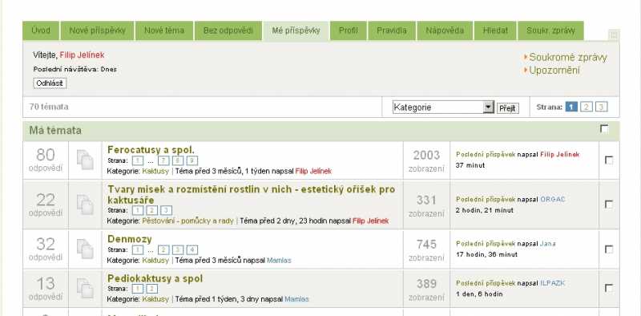641x316 pixels.
Task: Click the Přejít button
Action: tap(508, 108)
